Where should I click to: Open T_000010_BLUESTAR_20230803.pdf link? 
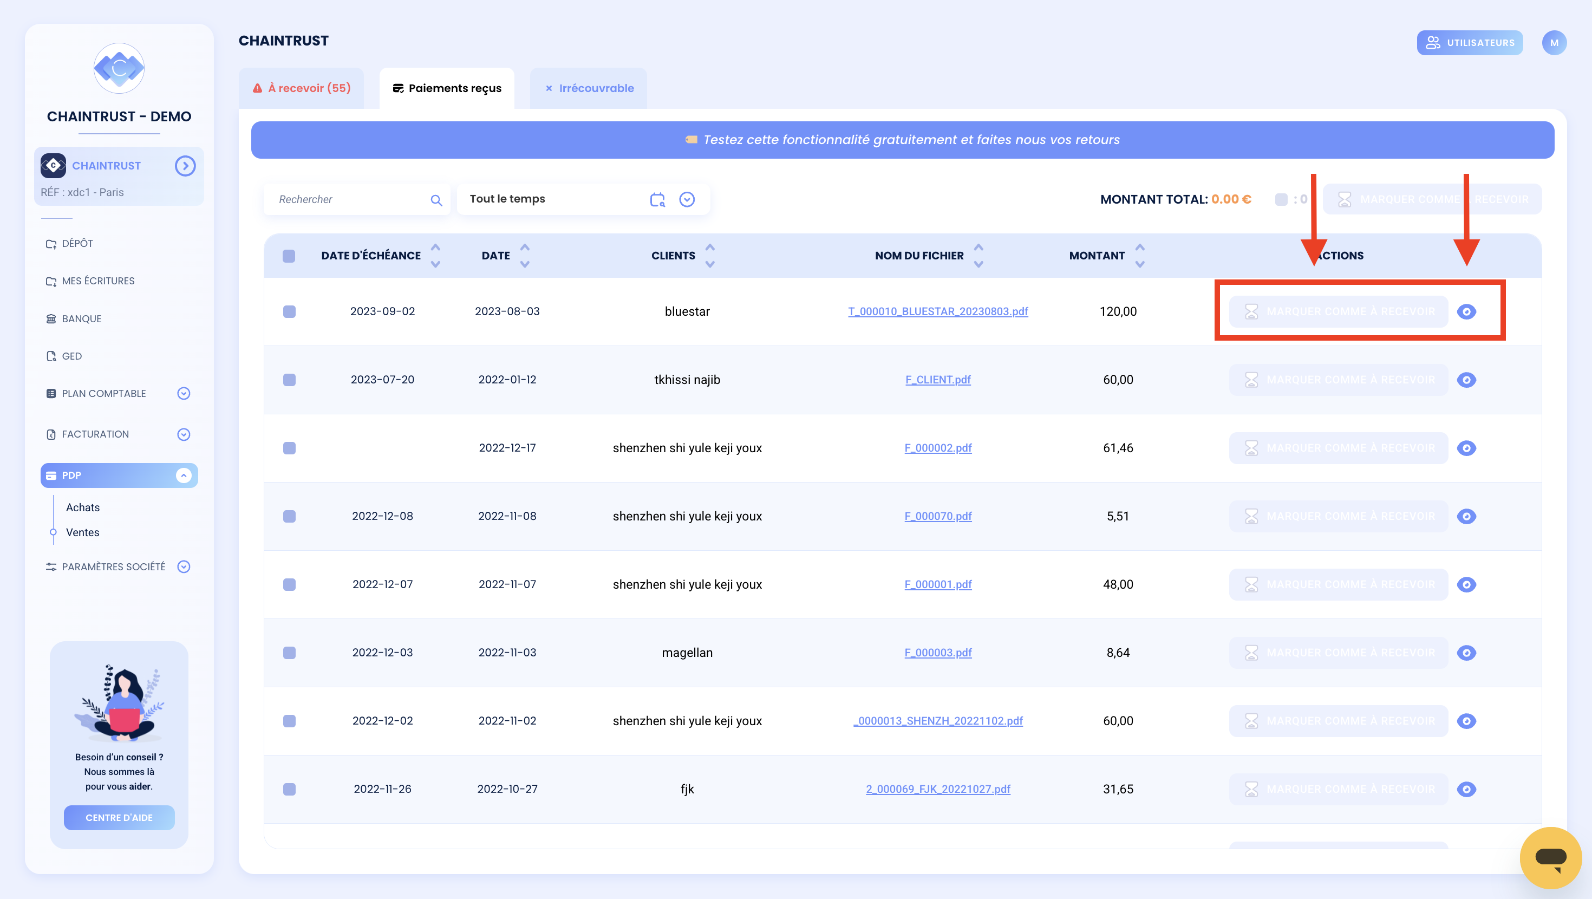(937, 311)
